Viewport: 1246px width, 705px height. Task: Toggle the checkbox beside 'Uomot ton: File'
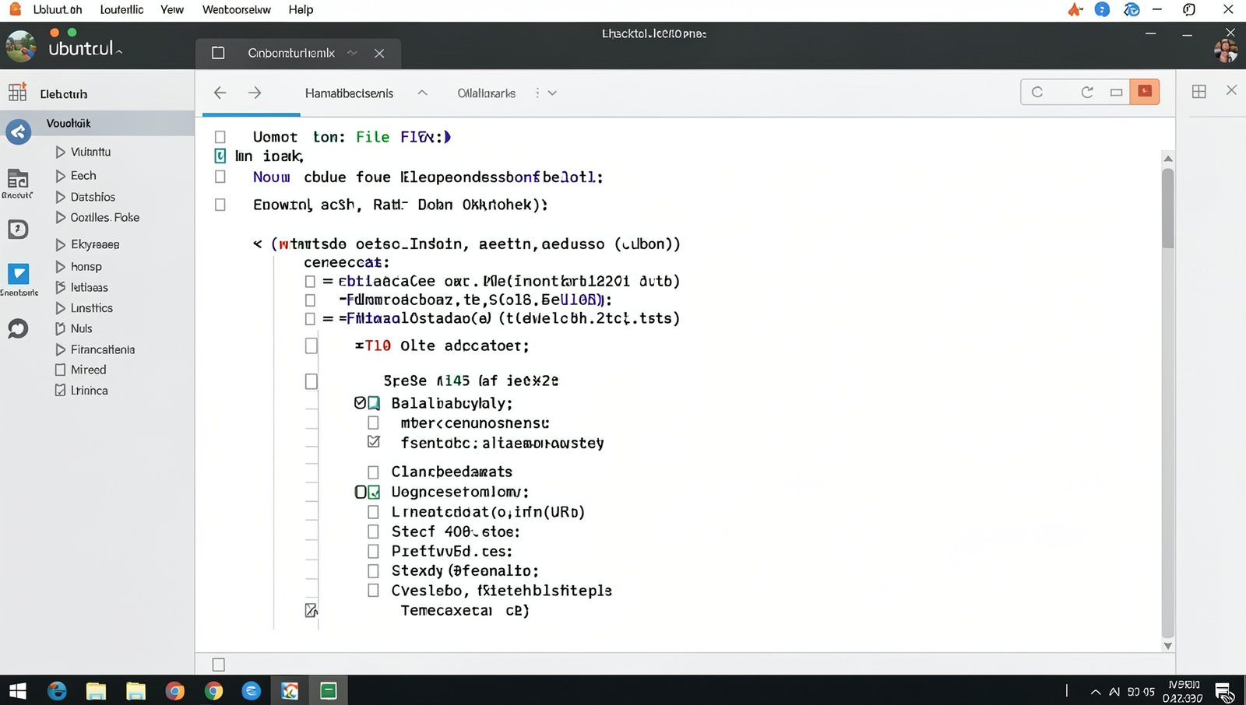tap(220, 137)
